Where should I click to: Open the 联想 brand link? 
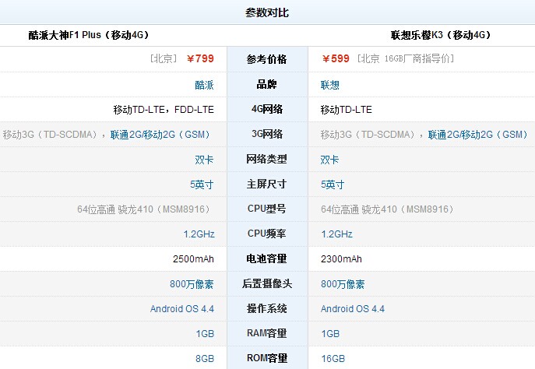coord(329,85)
